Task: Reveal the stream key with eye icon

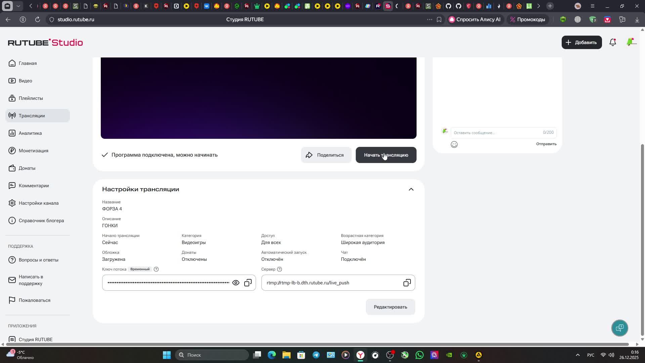Action: (236, 283)
